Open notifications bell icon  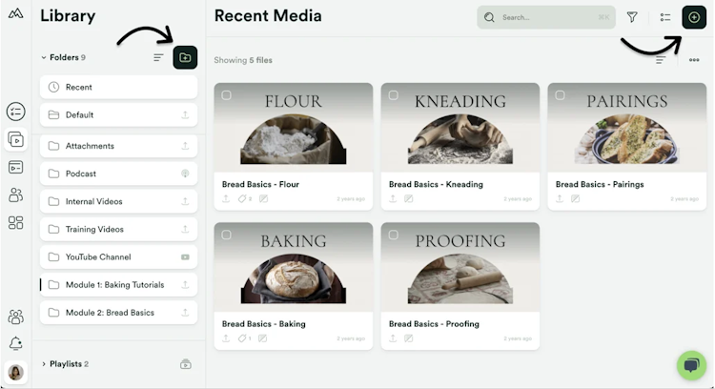click(15, 343)
